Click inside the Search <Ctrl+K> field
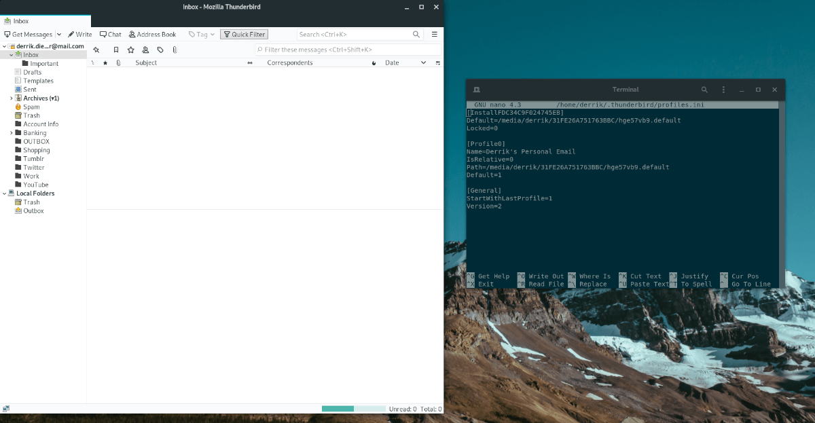815x423 pixels. coord(353,34)
